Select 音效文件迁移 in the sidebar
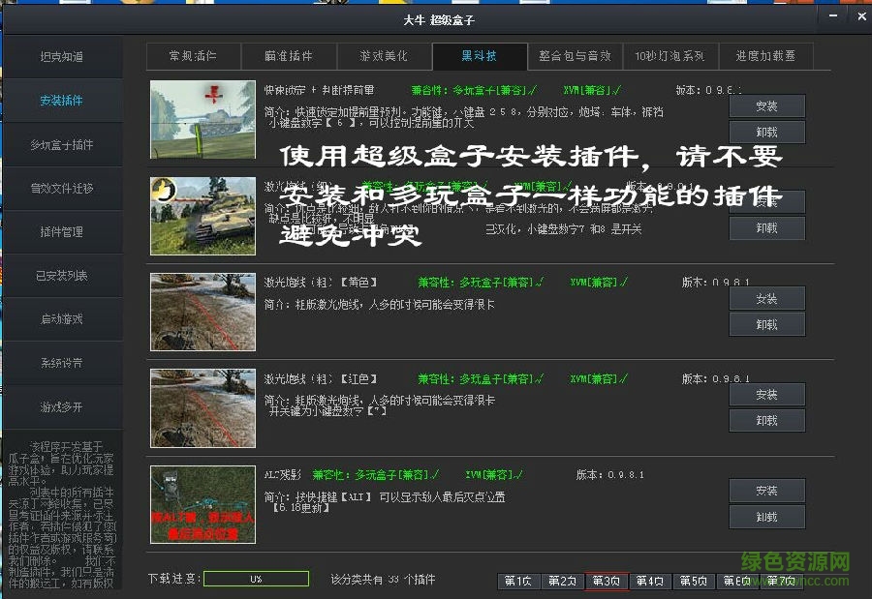The image size is (872, 599). tap(64, 189)
